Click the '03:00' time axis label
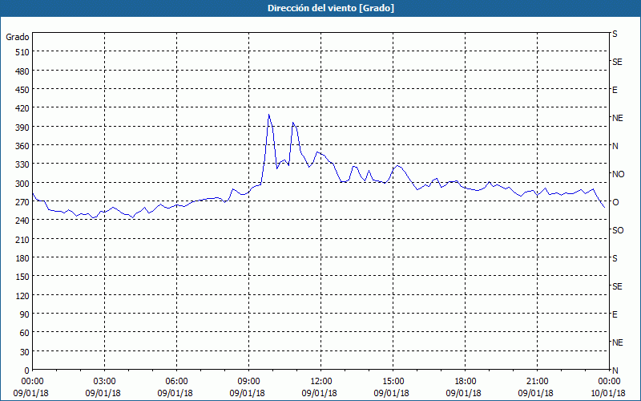Image resolution: width=641 pixels, height=401 pixels. (104, 382)
